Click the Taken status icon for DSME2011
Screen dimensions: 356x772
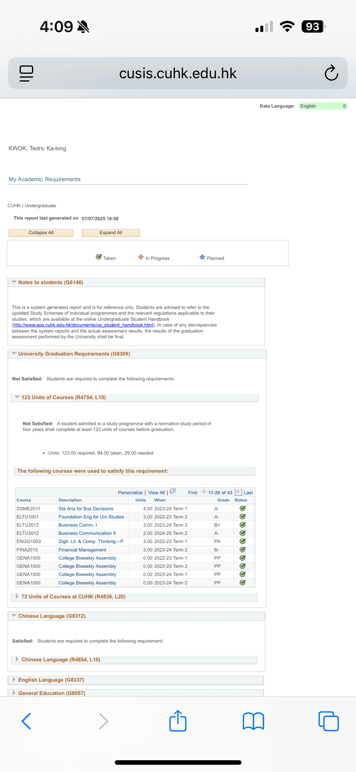[242, 508]
